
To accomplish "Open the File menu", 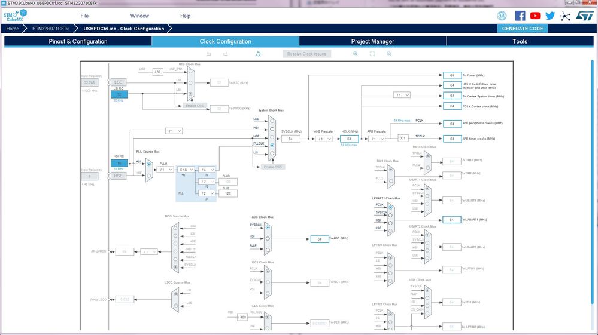I will pos(84,16).
